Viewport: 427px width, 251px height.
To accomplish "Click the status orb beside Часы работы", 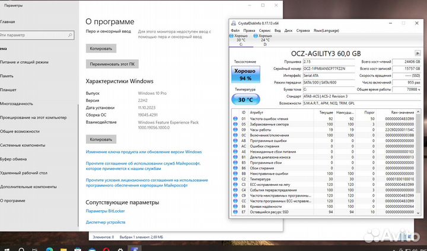I will (235, 130).
